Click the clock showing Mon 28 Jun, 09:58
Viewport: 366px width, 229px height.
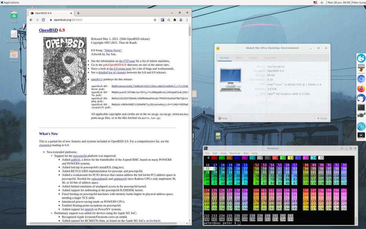coord(339,2)
